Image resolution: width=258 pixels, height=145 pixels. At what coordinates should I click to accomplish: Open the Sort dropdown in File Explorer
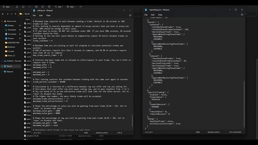(59, 7)
